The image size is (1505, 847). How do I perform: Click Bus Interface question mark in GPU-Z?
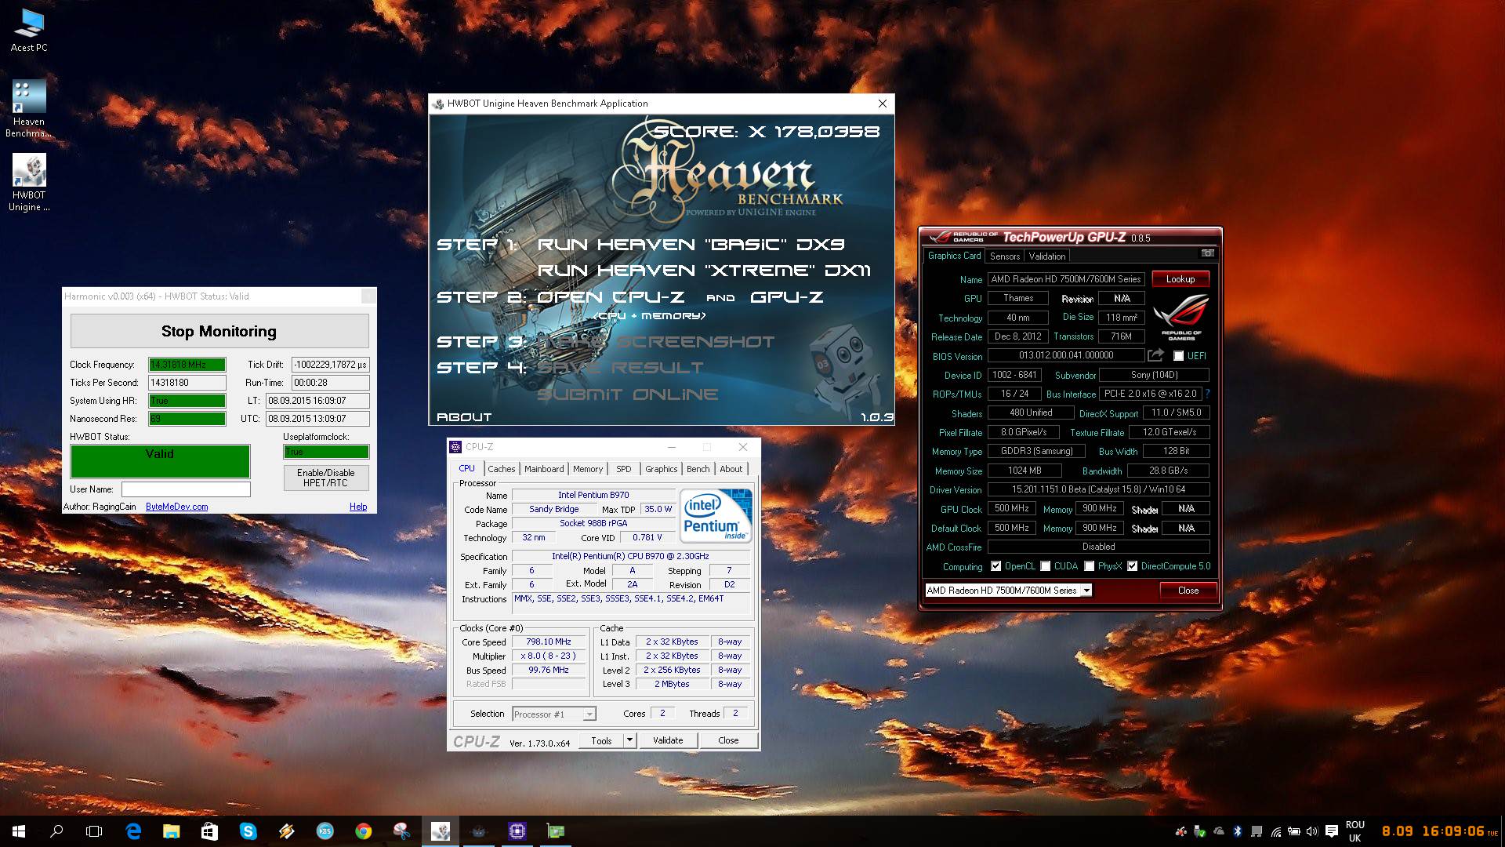pyautogui.click(x=1207, y=394)
